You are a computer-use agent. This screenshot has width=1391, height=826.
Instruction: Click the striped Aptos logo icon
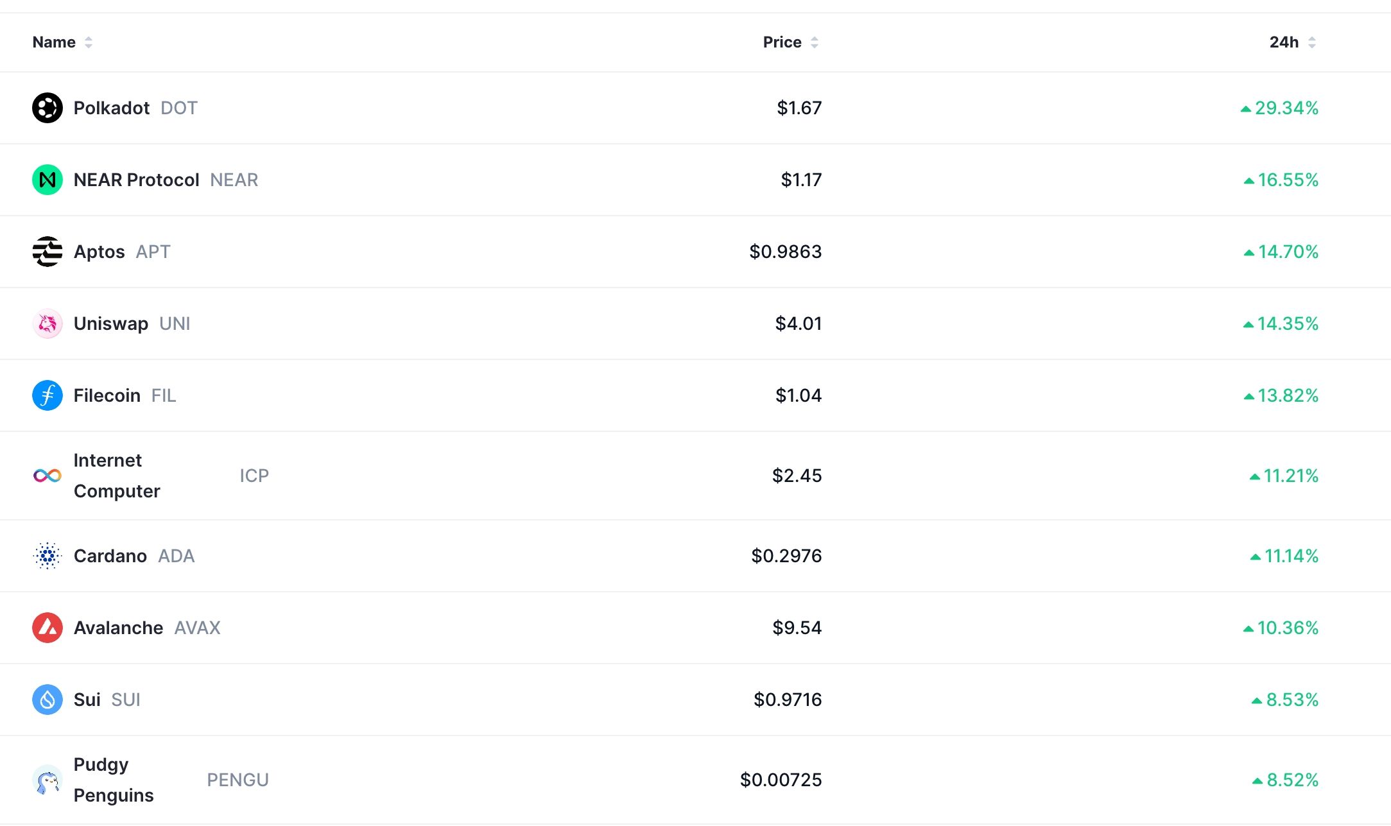pos(48,252)
